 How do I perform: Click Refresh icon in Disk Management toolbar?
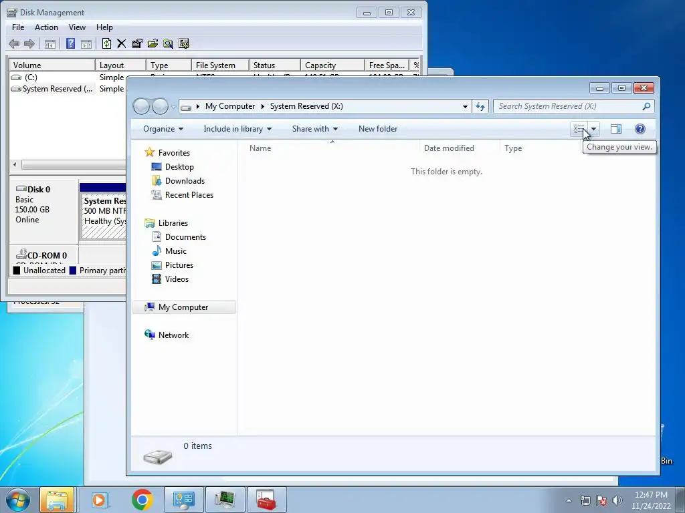(x=106, y=43)
